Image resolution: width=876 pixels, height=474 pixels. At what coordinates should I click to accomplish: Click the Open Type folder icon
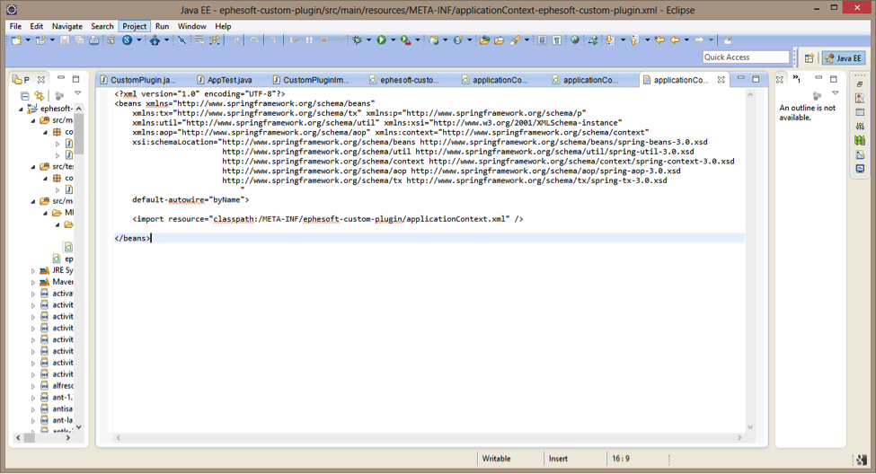click(x=484, y=40)
